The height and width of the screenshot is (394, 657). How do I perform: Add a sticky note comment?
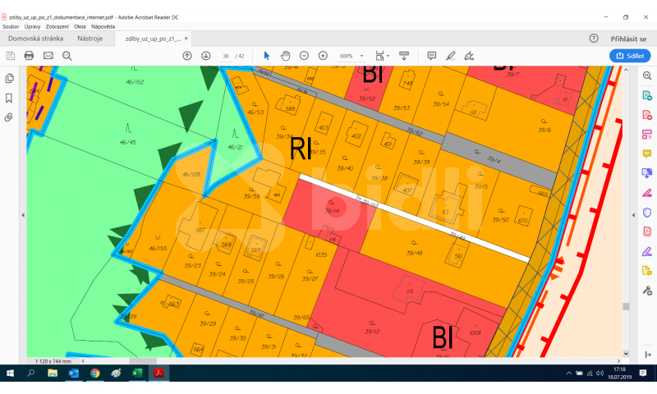tap(431, 56)
